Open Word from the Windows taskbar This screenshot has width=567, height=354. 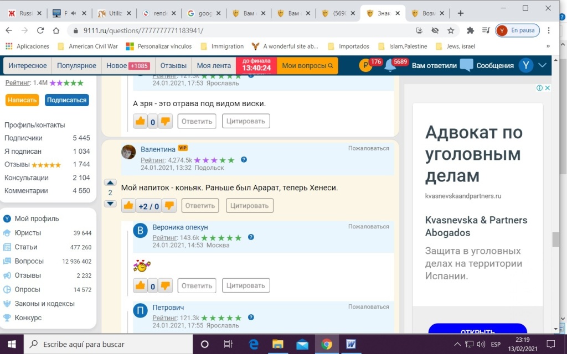pyautogui.click(x=351, y=344)
